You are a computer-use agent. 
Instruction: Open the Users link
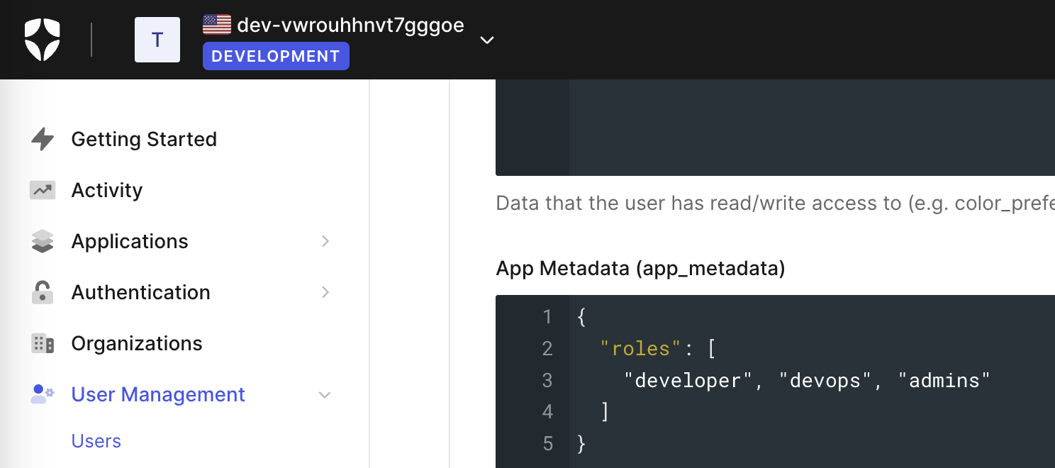pyautogui.click(x=96, y=440)
